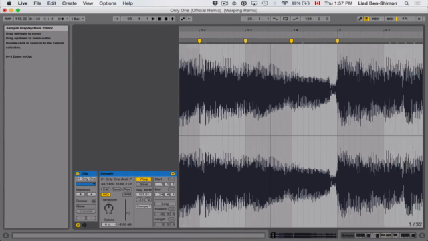Toggle Automation Arm icon in transport
This screenshot has width=428, height=241.
point(183,19)
